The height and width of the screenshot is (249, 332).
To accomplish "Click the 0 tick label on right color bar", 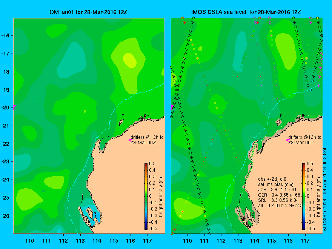I will 308,196.
